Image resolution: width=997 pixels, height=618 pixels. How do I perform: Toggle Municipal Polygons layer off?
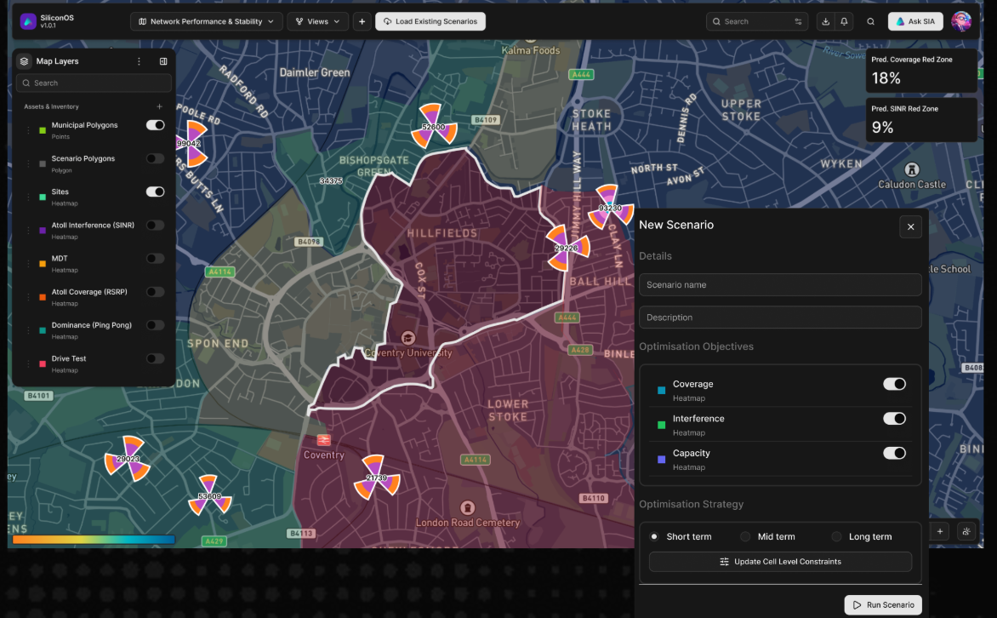155,125
